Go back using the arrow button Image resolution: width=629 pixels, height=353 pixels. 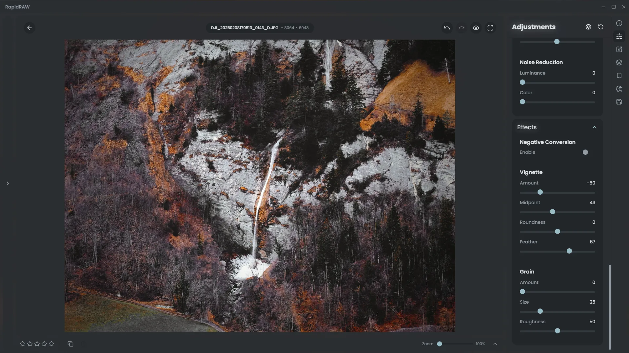(x=29, y=28)
